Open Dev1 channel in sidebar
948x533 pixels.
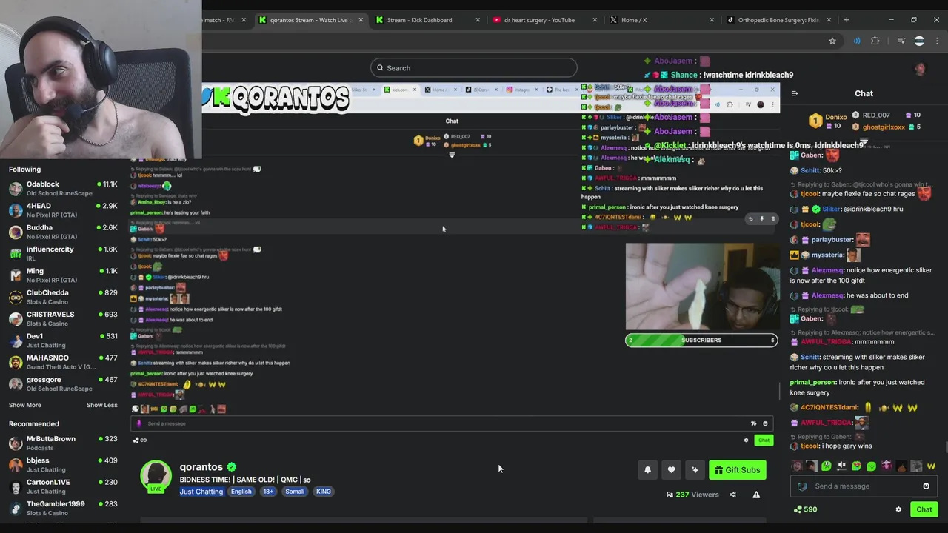click(63, 341)
